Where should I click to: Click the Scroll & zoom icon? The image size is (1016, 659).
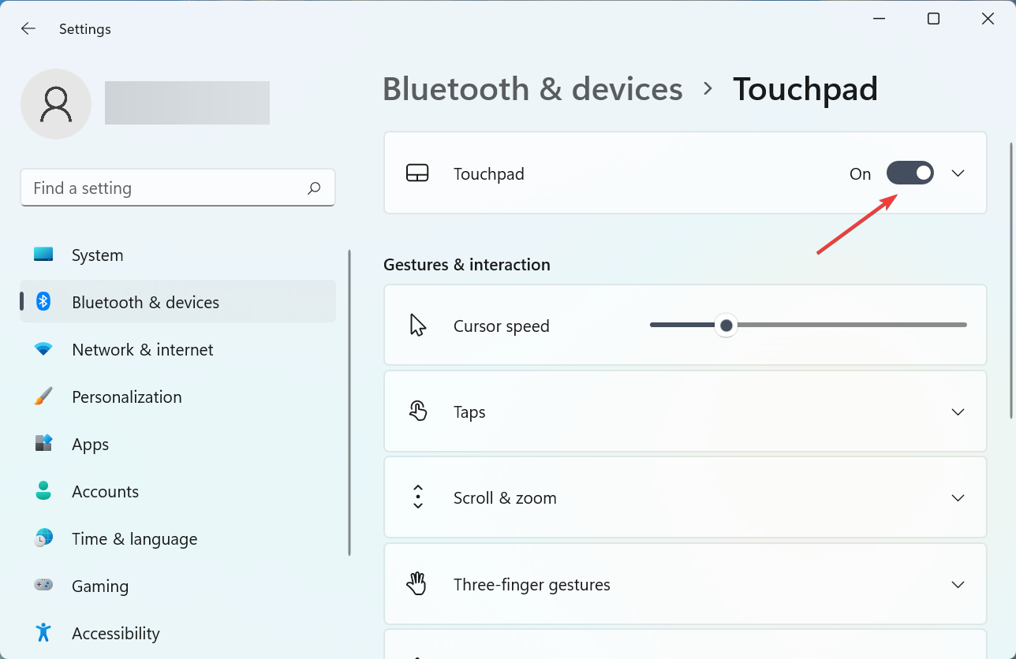coord(417,497)
